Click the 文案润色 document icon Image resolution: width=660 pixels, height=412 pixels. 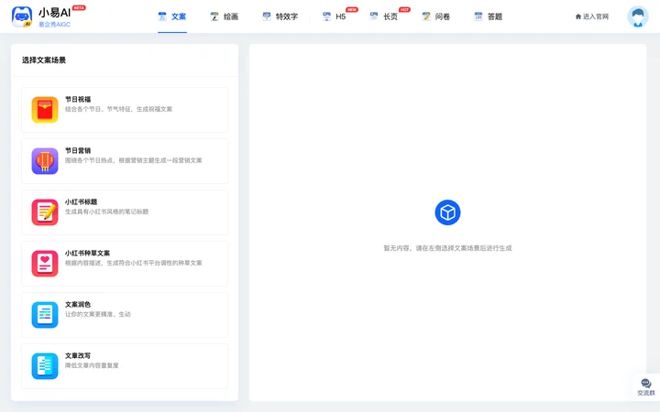pyautogui.click(x=45, y=315)
